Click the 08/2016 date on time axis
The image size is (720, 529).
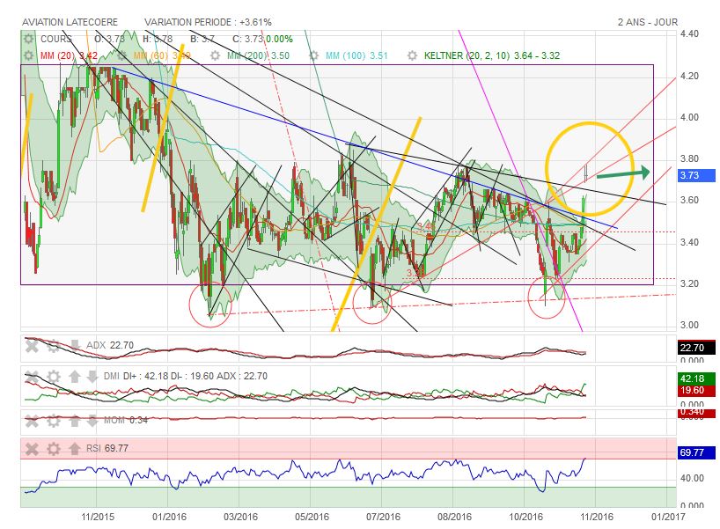454,517
